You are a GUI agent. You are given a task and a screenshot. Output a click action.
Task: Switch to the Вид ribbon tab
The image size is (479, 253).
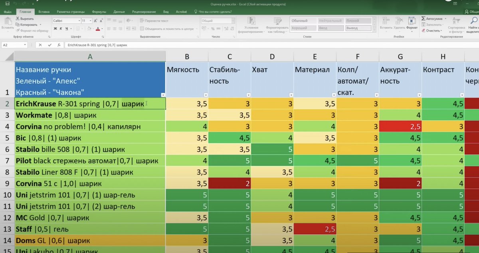[166, 12]
